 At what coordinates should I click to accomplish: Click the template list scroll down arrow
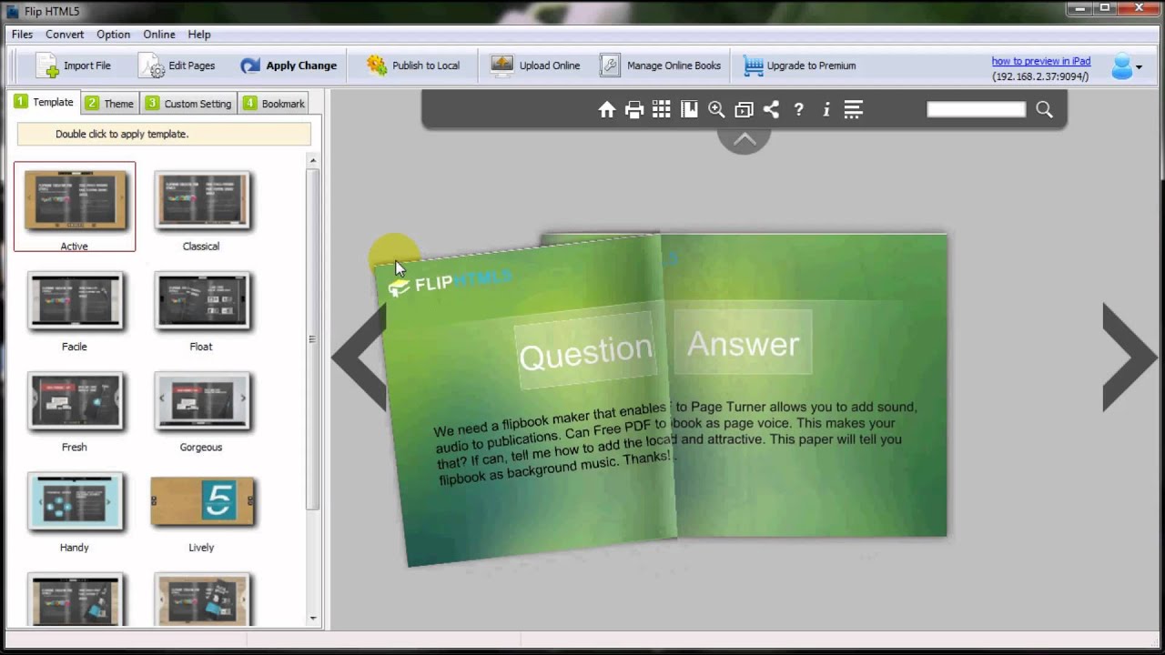[x=313, y=619]
